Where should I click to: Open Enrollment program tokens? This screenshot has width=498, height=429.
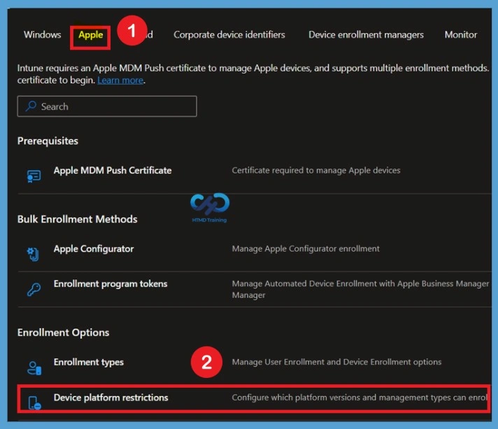pyautogui.click(x=111, y=283)
